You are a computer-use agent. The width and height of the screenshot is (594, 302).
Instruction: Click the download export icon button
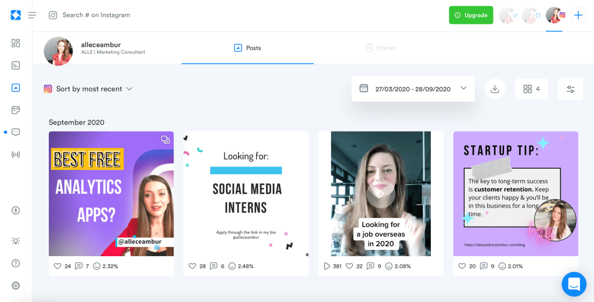(x=495, y=89)
